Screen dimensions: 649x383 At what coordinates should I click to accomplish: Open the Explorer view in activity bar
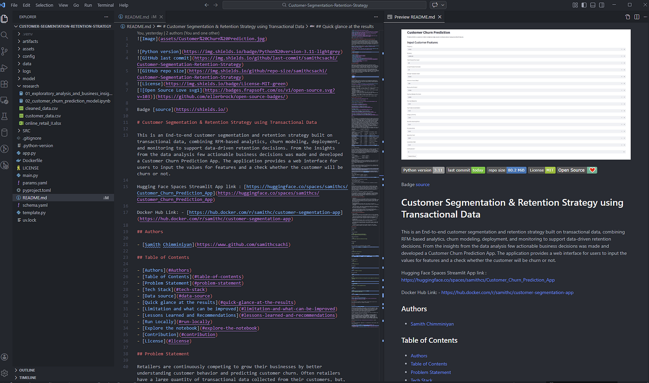point(5,19)
